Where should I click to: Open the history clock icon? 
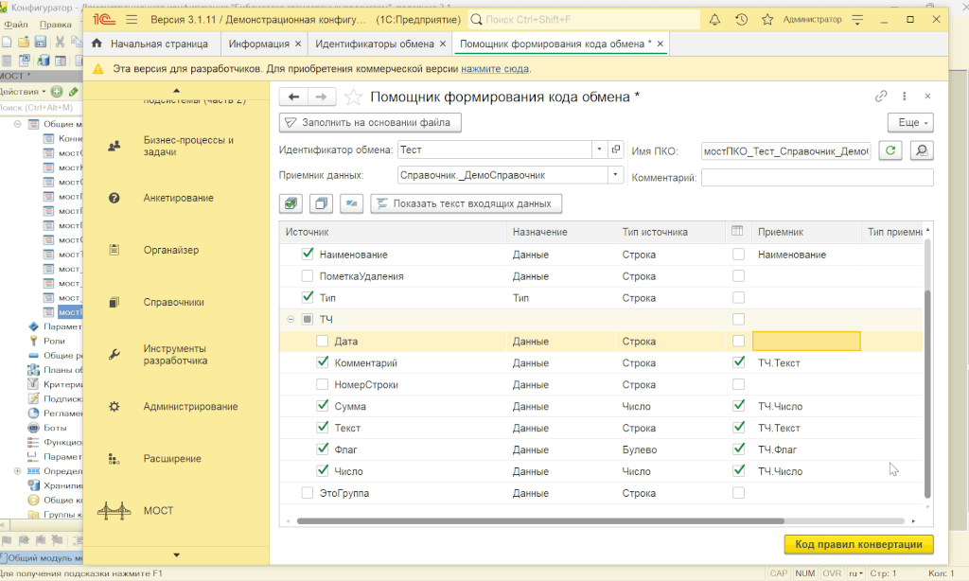(x=741, y=19)
